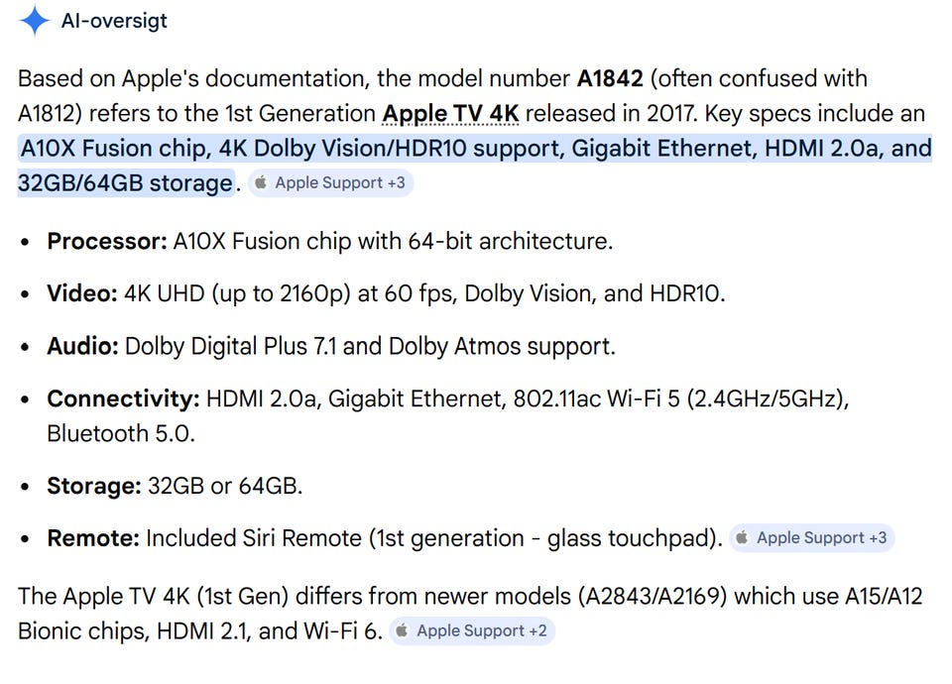Click the blue Gemini sparkle icon
The image size is (952, 684).
point(35,21)
